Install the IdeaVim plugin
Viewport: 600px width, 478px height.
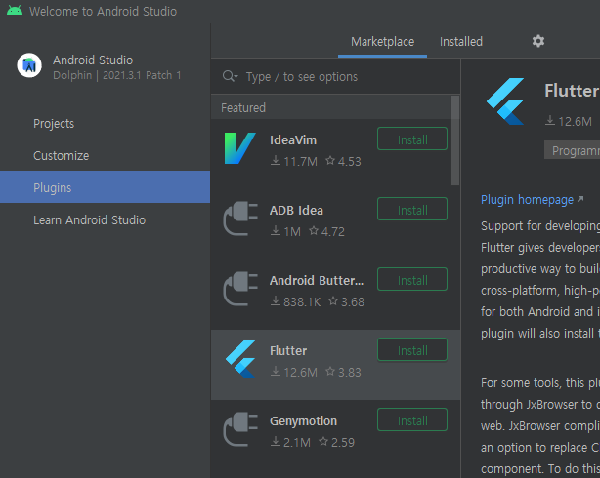(x=412, y=139)
